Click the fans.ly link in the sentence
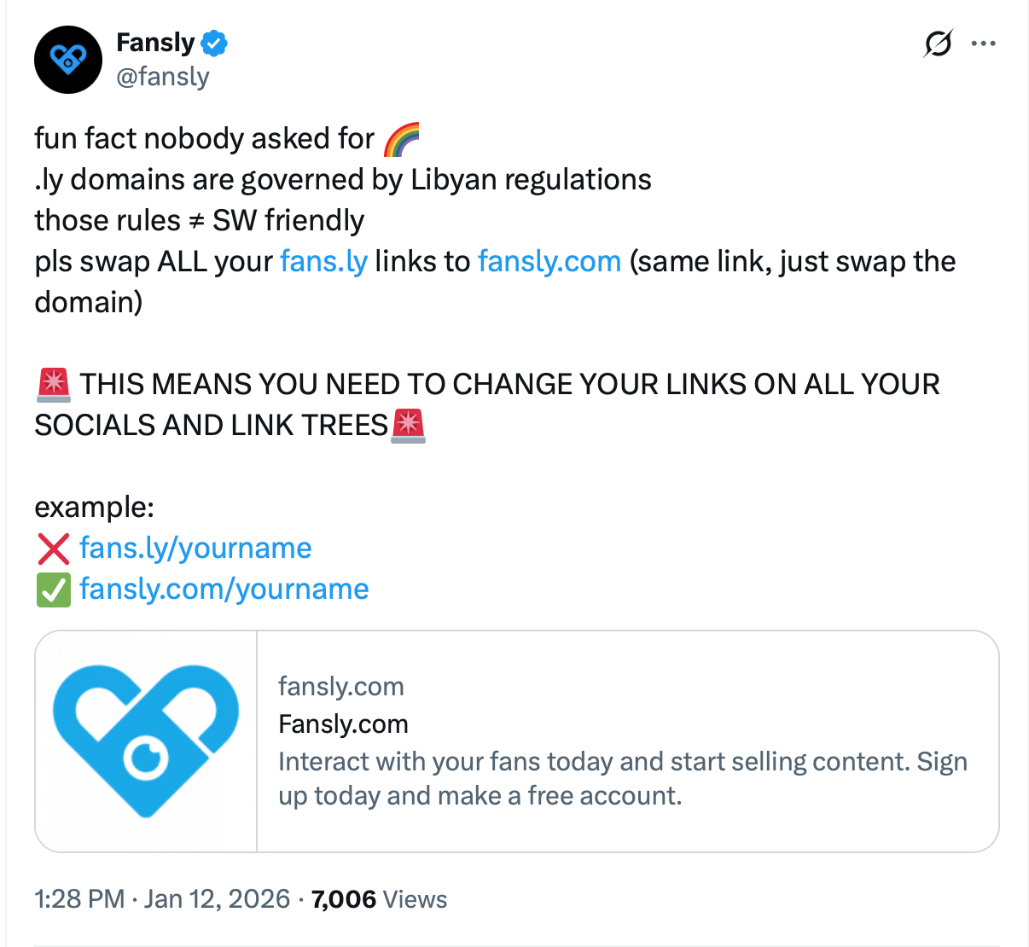The height and width of the screenshot is (947, 1029). click(323, 261)
